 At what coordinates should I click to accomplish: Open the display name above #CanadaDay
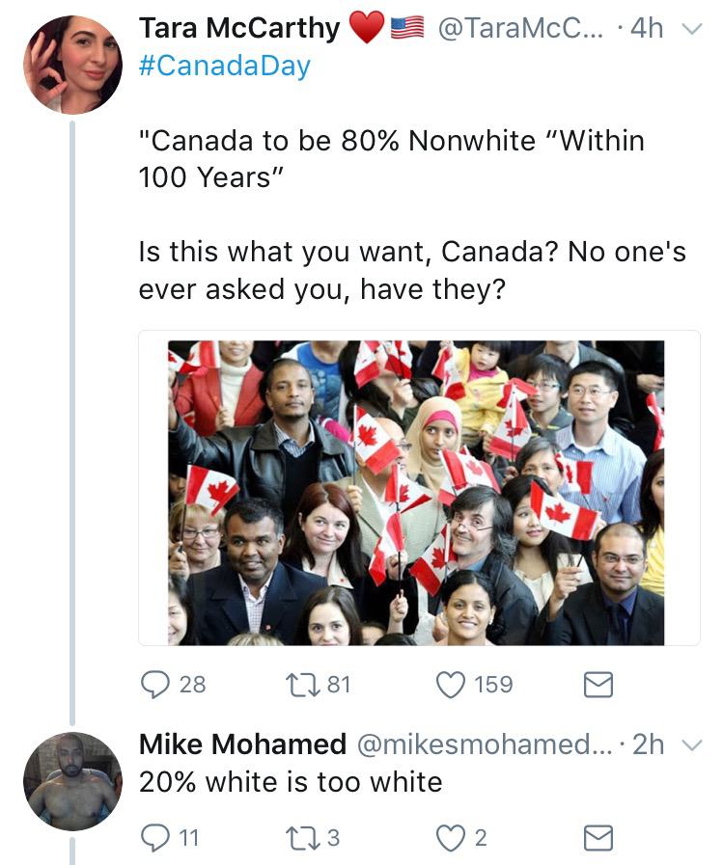click(x=239, y=29)
